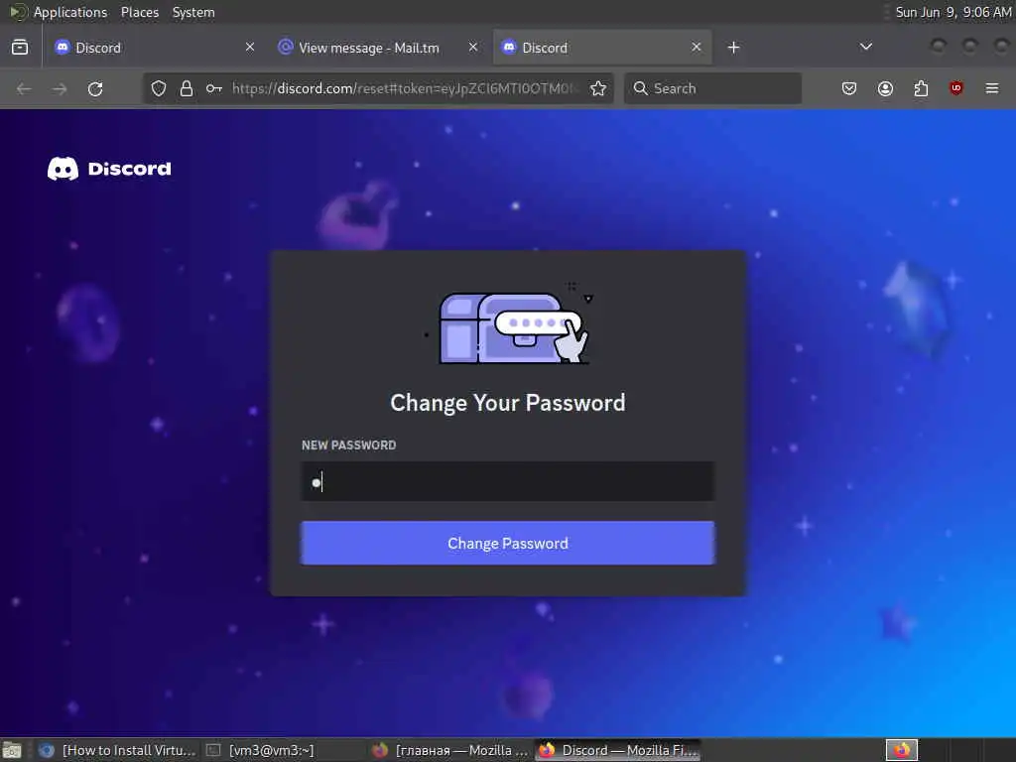Screen dimensions: 1016x762
Task: Click the browser Search box
Action: pos(712,88)
